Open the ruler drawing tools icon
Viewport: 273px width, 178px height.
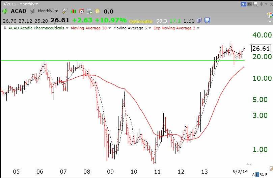point(271,169)
